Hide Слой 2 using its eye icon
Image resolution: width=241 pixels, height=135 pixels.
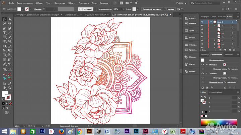point(202,22)
